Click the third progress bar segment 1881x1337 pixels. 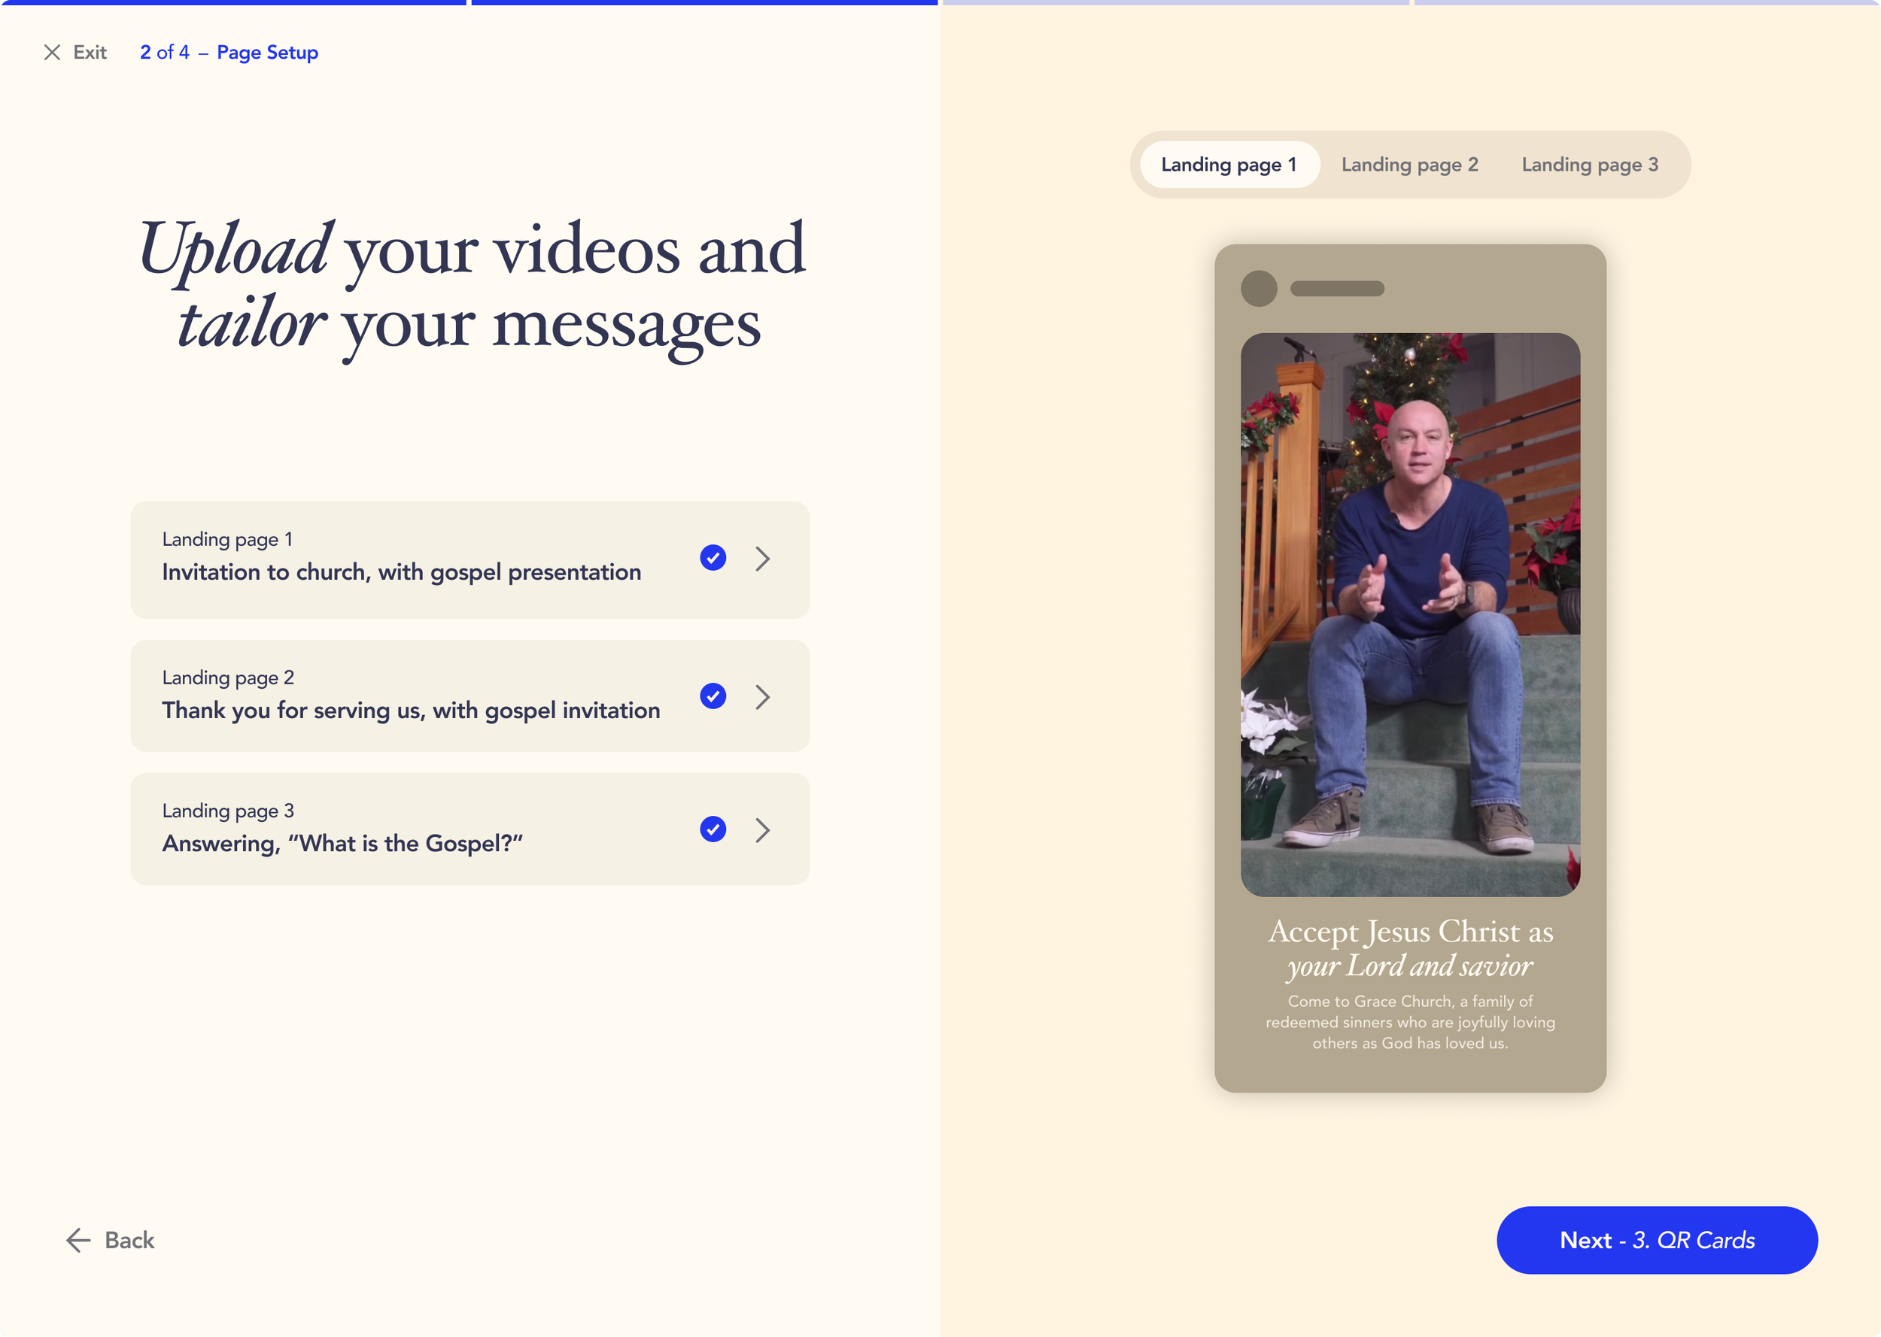pyautogui.click(x=1175, y=2)
